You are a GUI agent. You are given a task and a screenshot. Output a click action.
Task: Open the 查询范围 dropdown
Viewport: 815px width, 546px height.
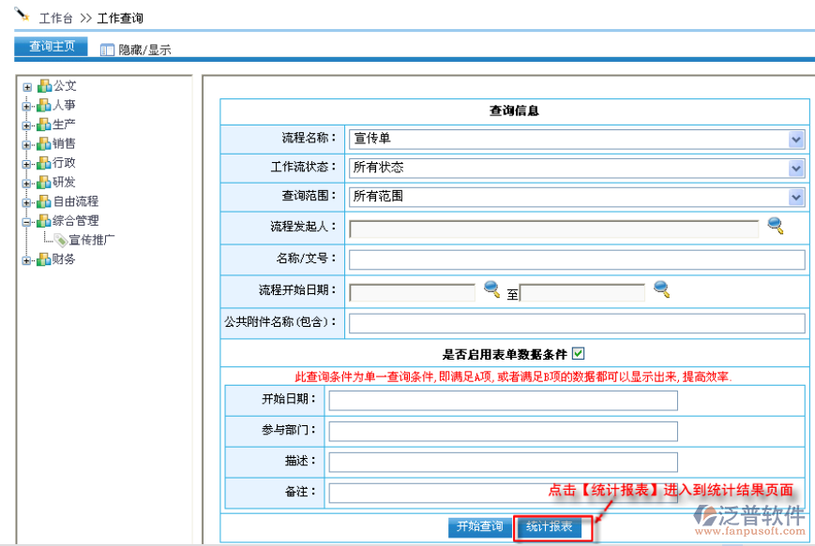click(796, 198)
